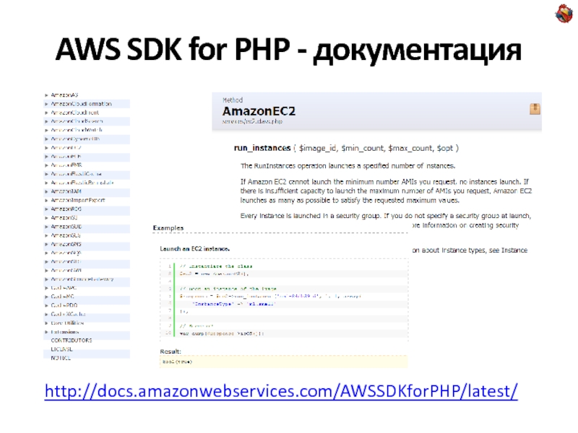Select CachePDO in the class tree

[x=64, y=305]
